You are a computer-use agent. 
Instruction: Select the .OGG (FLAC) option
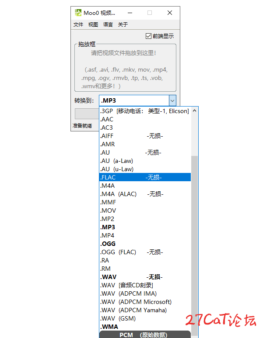tap(145, 252)
